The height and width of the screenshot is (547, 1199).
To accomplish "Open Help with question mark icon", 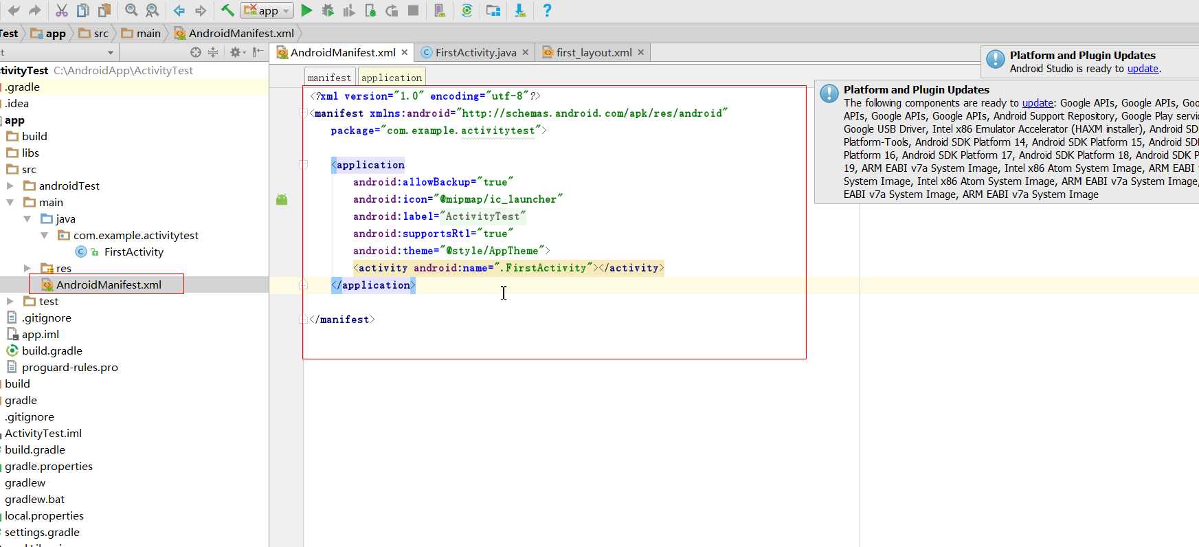I will pyautogui.click(x=547, y=10).
